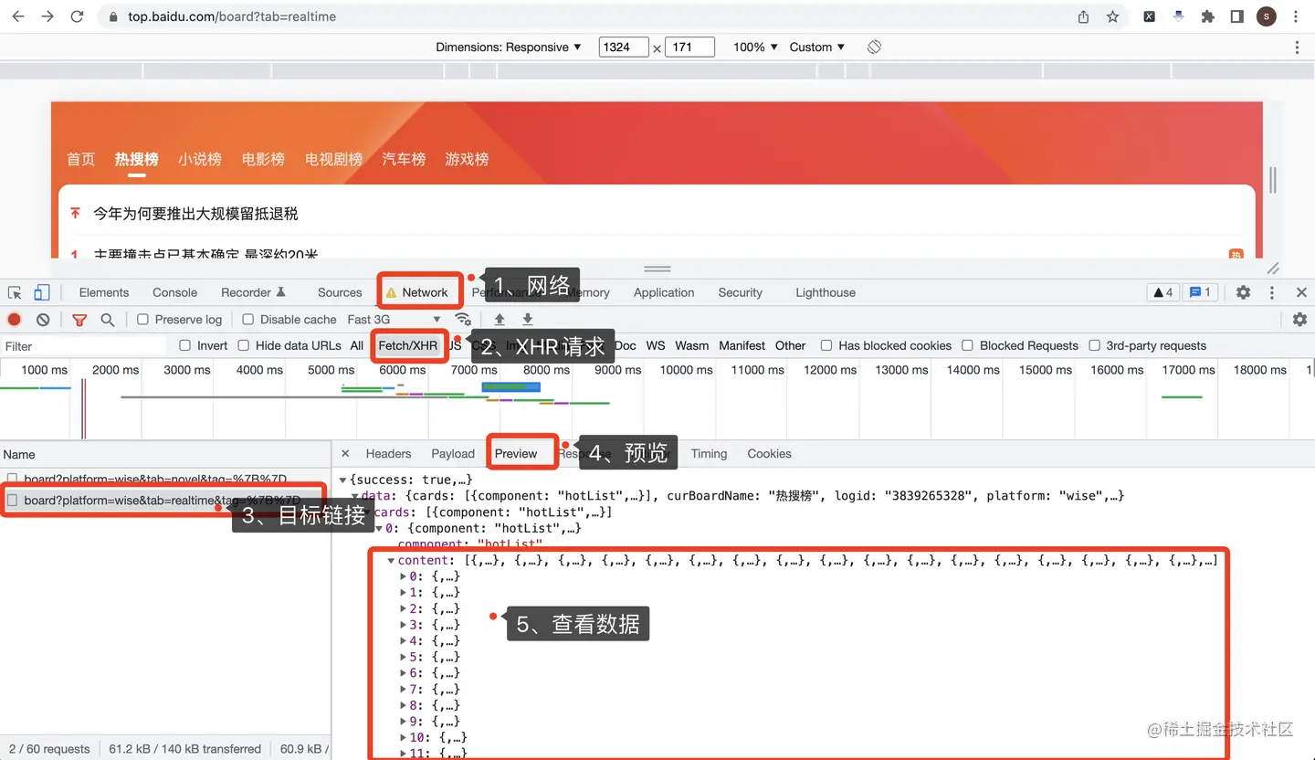
Task: Open Network panel settings gear
Action: click(x=1299, y=319)
